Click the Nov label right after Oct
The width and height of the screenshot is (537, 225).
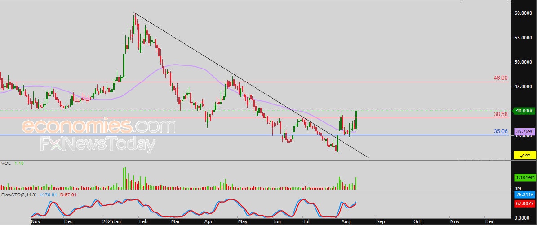click(455, 221)
